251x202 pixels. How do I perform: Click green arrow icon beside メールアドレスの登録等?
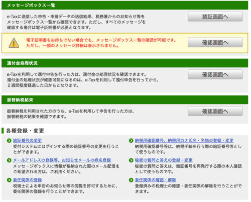(x=9, y=160)
